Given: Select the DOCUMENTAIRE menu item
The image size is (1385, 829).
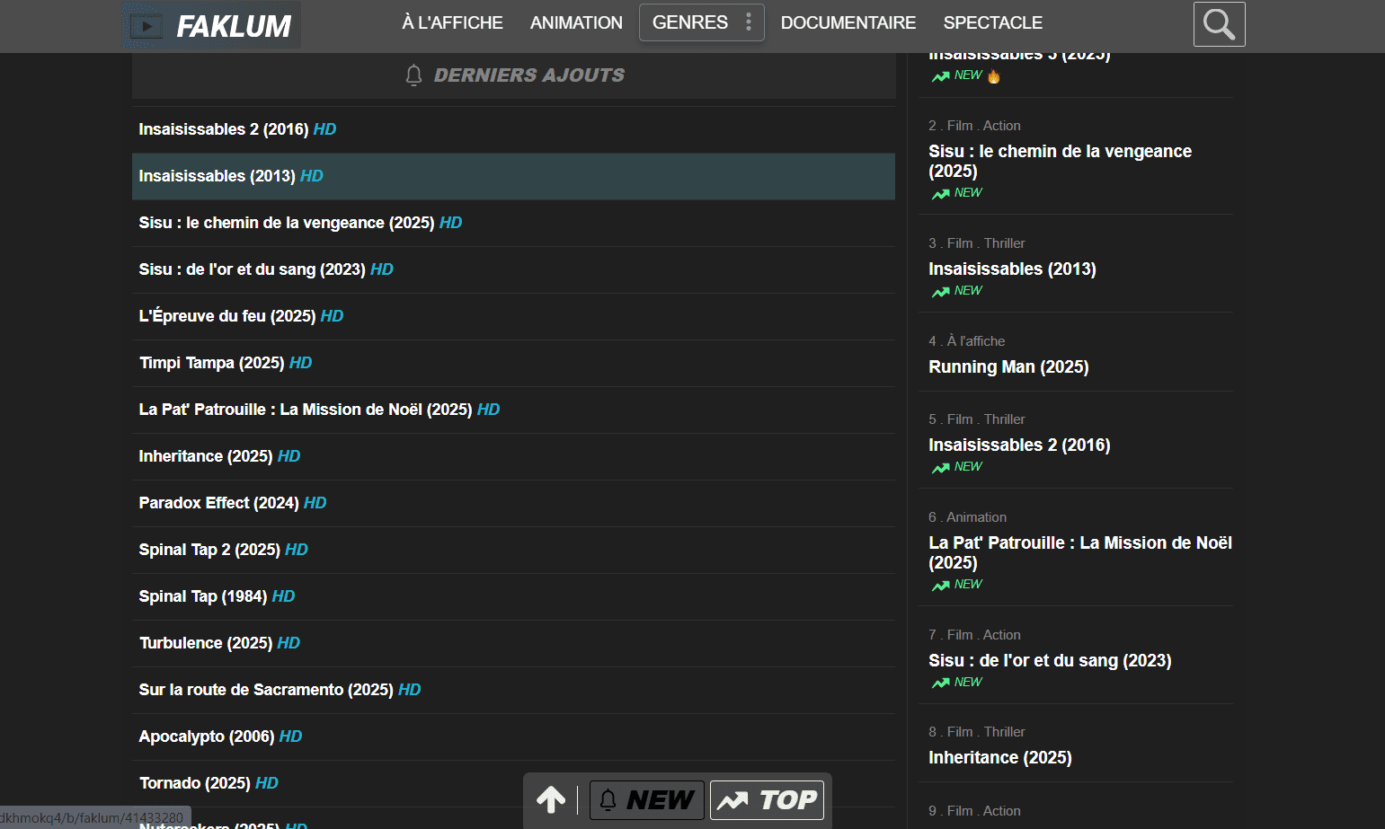Looking at the screenshot, I should tap(848, 22).
